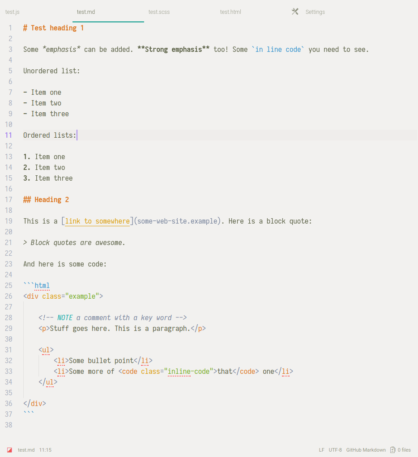Screen dimensions: 418x457
Task: Click line number 26 in gutter
Action: point(9,296)
